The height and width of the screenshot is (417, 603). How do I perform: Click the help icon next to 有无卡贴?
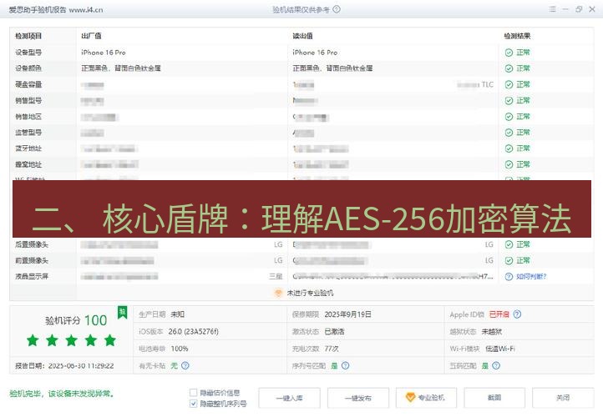pos(185,365)
